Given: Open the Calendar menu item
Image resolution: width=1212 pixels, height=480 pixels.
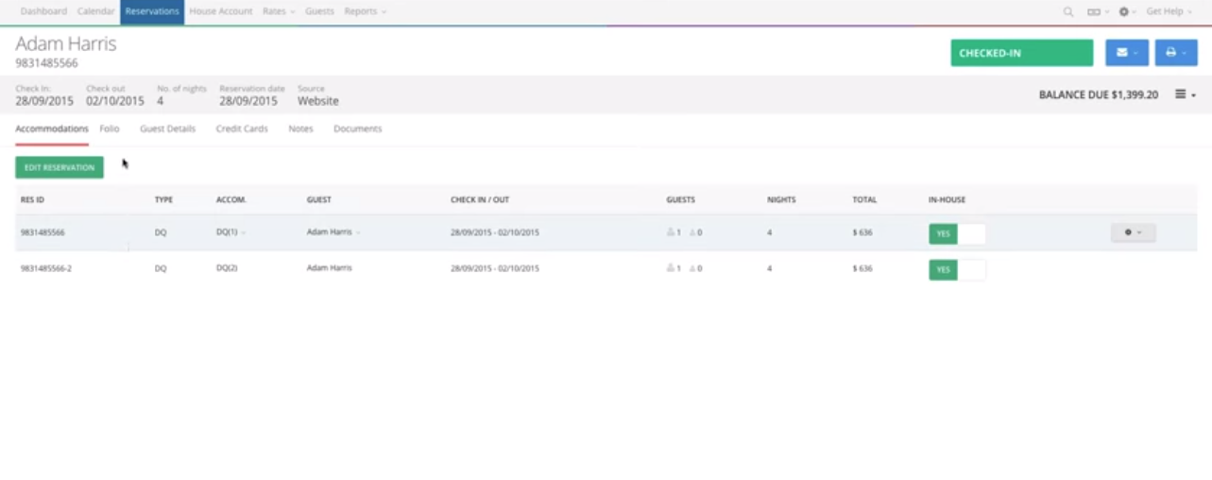Looking at the screenshot, I should pyautogui.click(x=95, y=11).
